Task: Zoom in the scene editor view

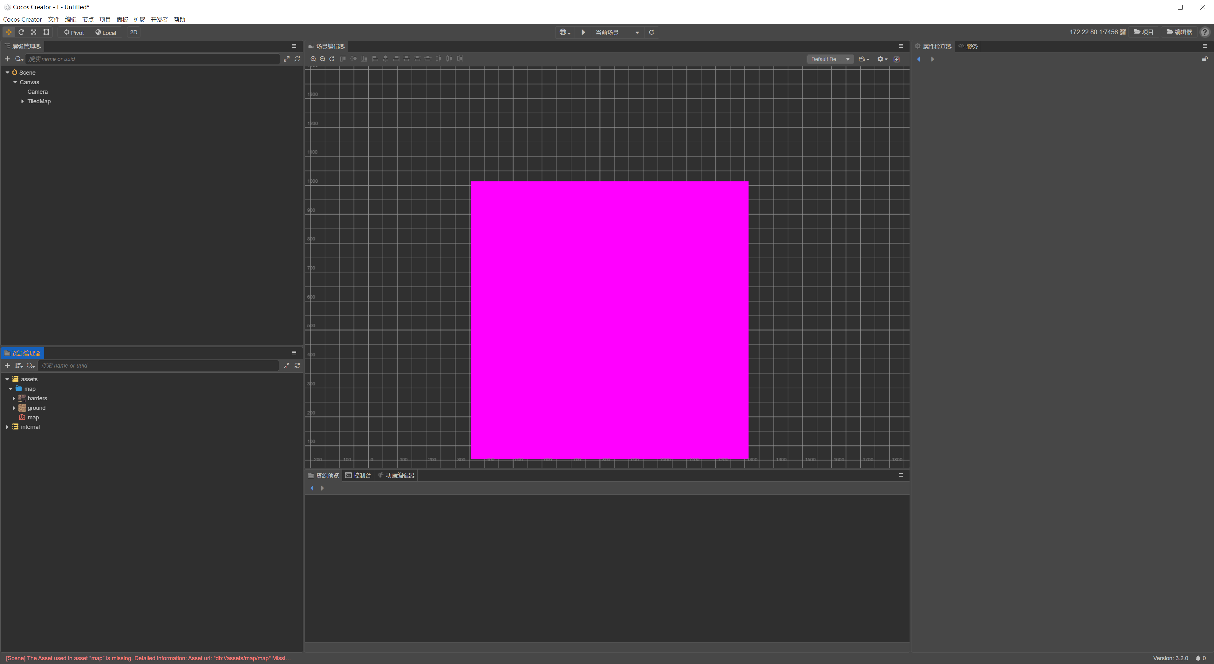Action: click(x=313, y=59)
